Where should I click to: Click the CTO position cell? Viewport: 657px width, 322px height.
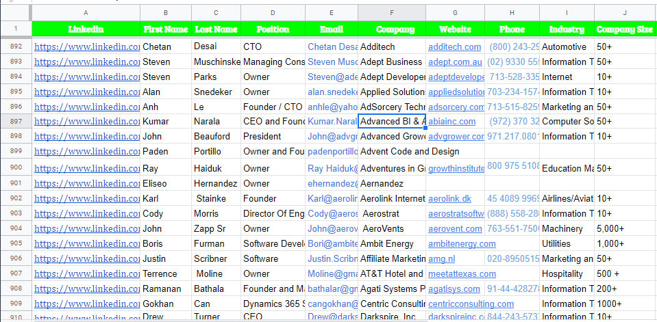[273, 47]
